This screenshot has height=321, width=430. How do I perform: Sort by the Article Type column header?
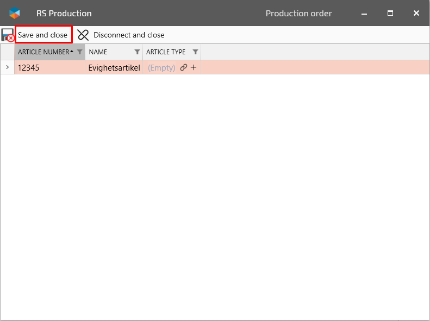point(166,52)
